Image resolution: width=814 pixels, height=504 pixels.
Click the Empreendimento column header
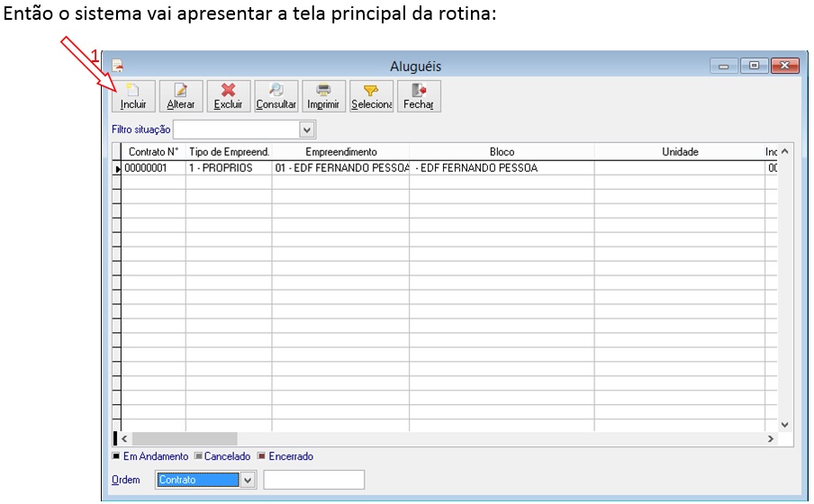(x=340, y=152)
